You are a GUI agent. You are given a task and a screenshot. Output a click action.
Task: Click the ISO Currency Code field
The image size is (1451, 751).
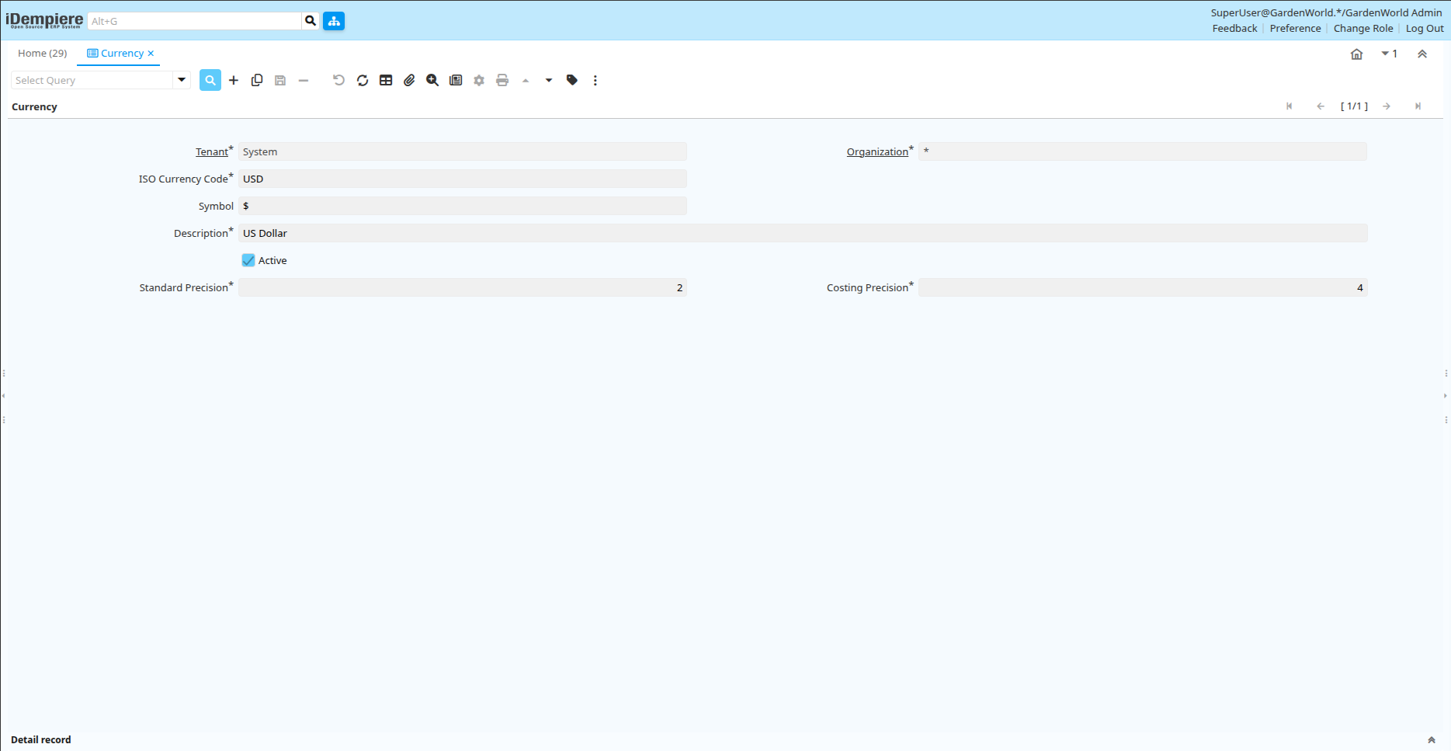463,179
